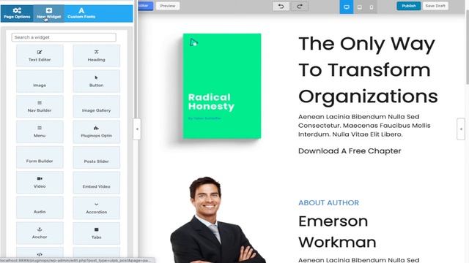
Task: Add an Anchor widget
Action: (40, 233)
